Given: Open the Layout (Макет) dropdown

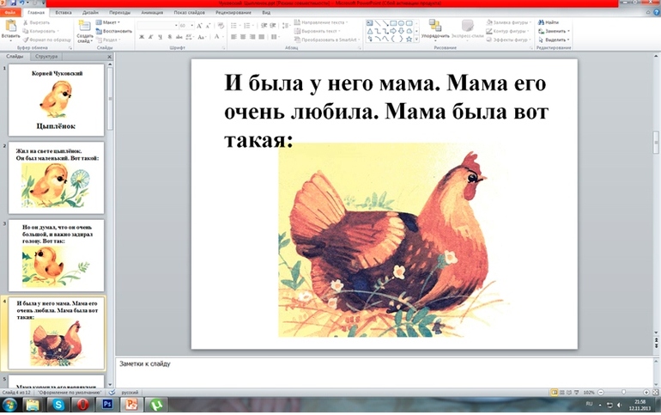Looking at the screenshot, I should pyautogui.click(x=108, y=22).
